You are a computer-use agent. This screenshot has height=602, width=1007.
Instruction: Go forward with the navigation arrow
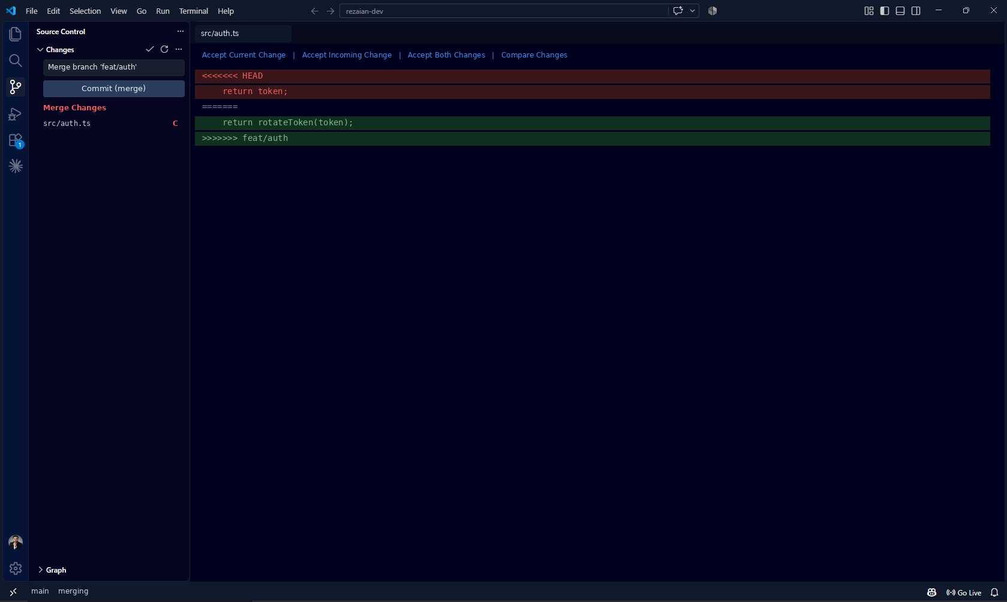point(330,11)
